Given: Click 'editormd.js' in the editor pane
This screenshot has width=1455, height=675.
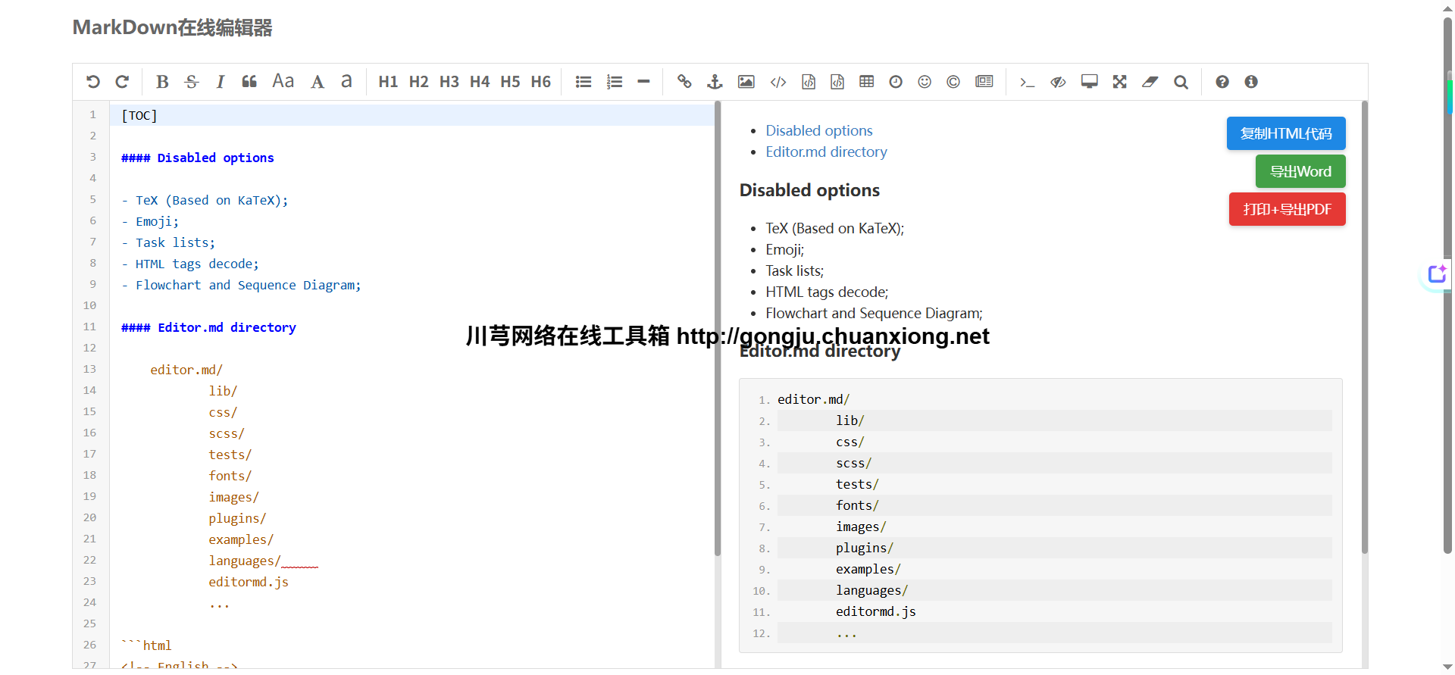Looking at the screenshot, I should click(249, 582).
